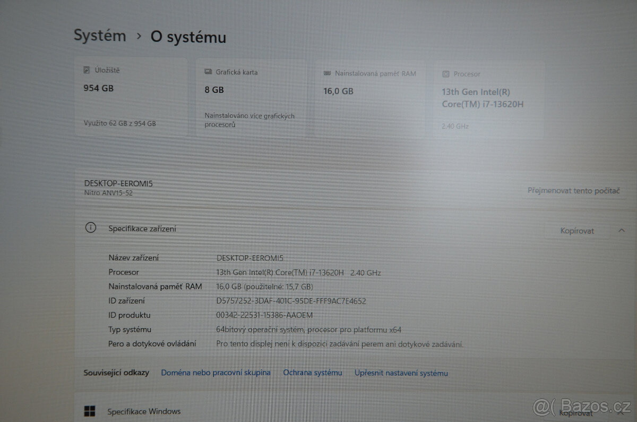This screenshot has height=422, width=637.
Task: Open Ochrana systému link
Action: point(312,373)
